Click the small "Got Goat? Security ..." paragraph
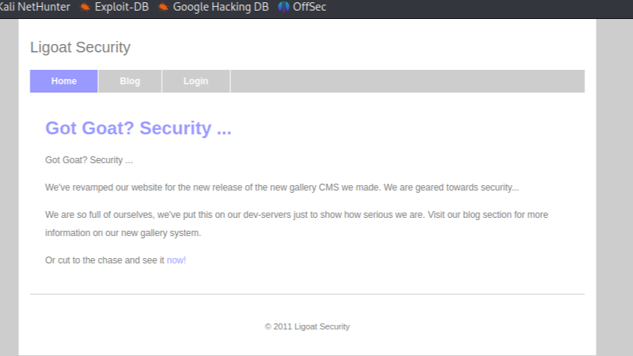 [x=89, y=160]
